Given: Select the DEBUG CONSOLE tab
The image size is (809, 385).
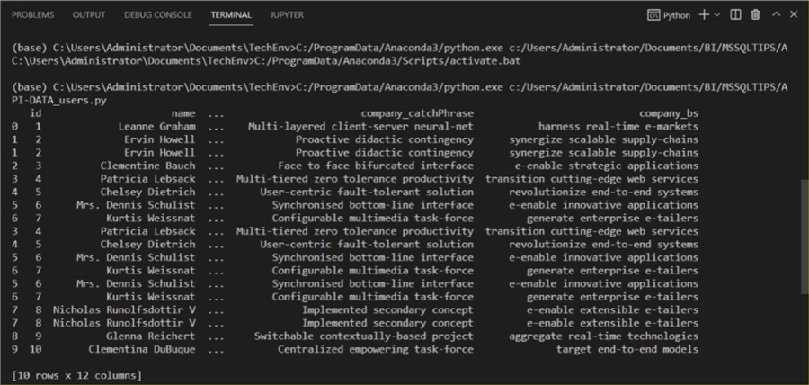Looking at the screenshot, I should click(158, 15).
